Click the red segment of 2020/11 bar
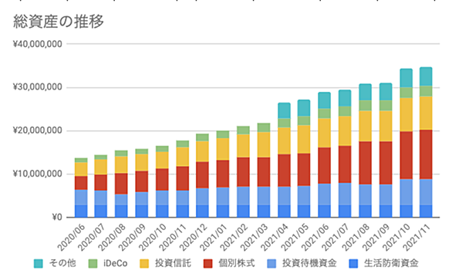Viewport: 452px width, 280px height. click(x=183, y=178)
